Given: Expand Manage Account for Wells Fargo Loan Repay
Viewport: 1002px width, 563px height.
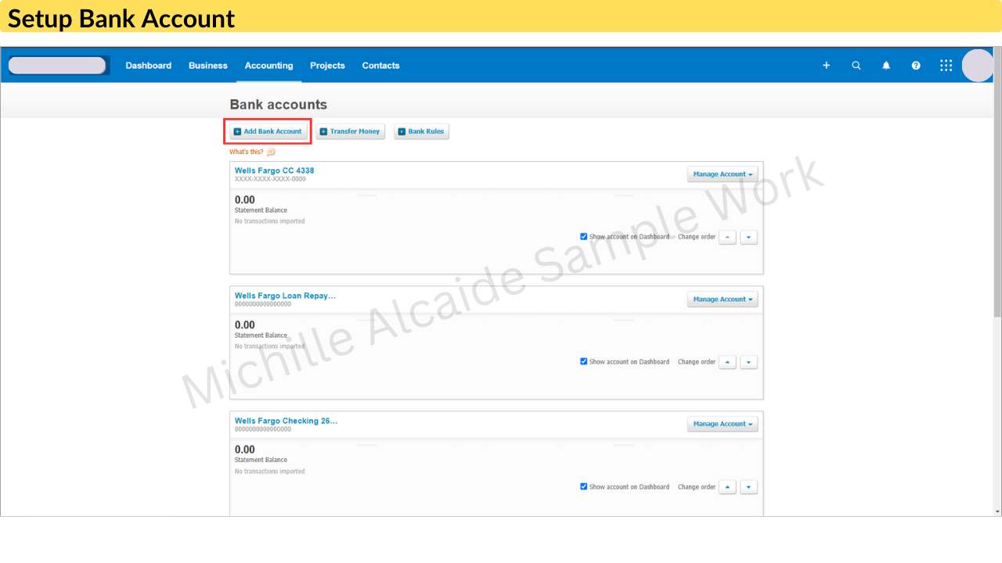Looking at the screenshot, I should pyautogui.click(x=723, y=299).
